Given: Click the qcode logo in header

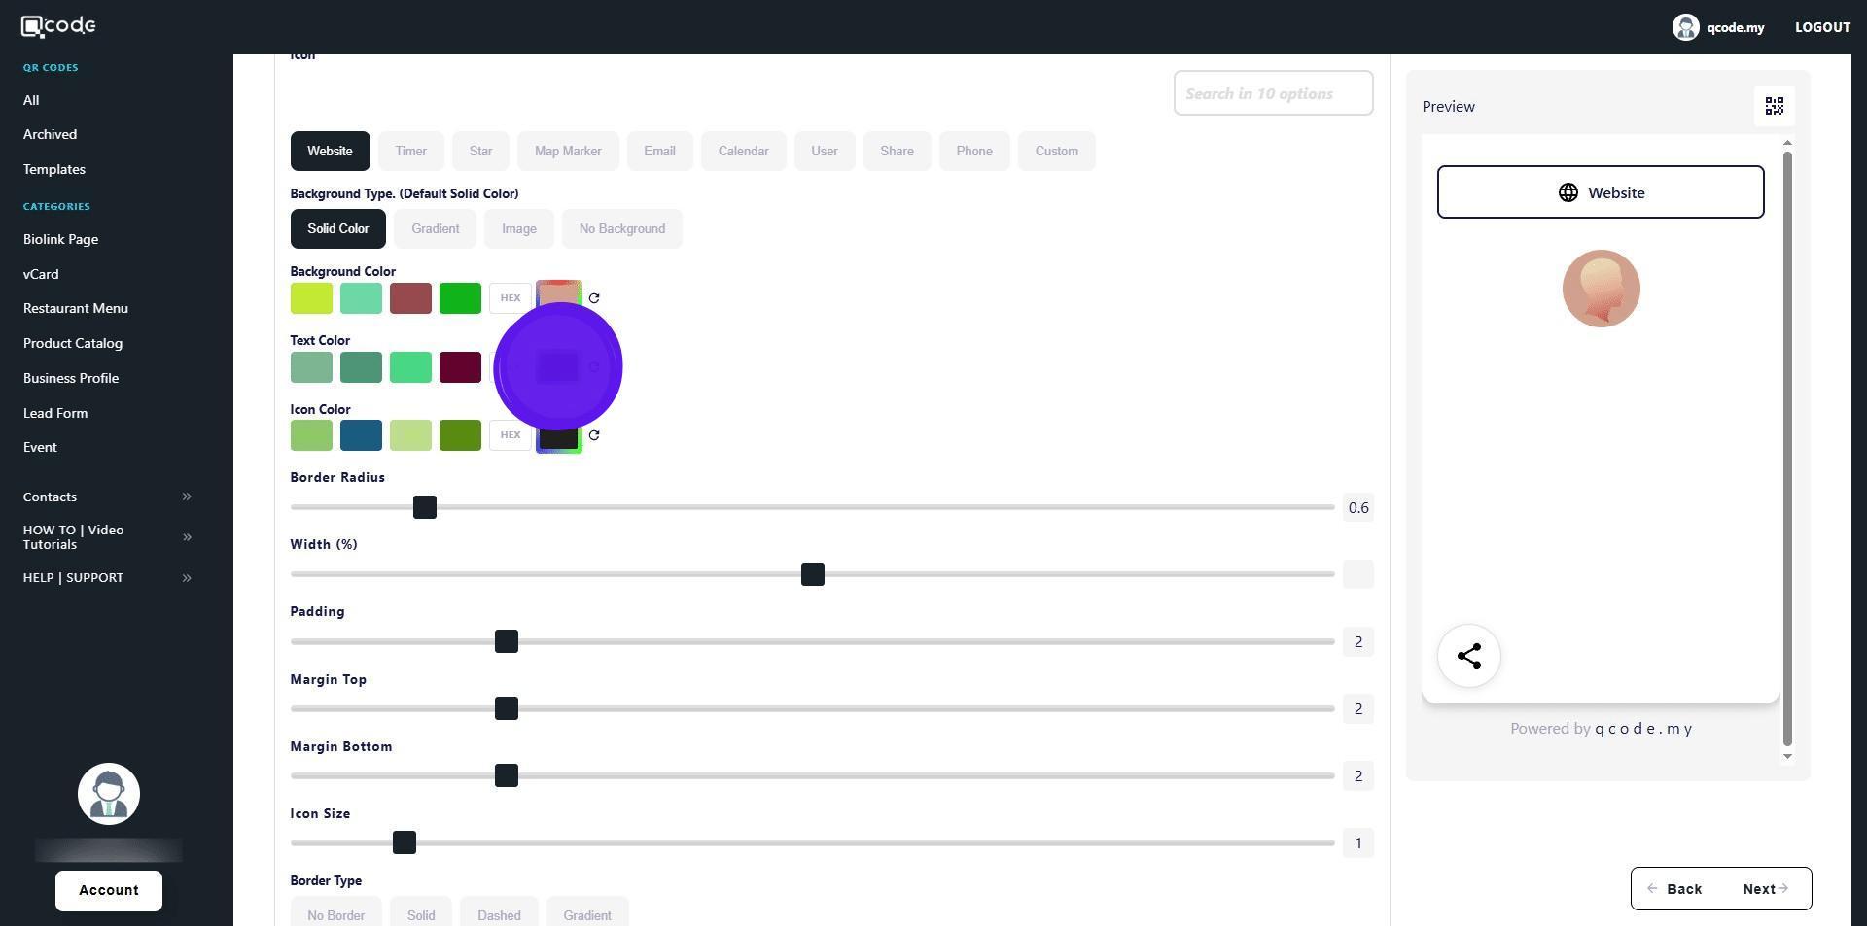Looking at the screenshot, I should (x=58, y=26).
